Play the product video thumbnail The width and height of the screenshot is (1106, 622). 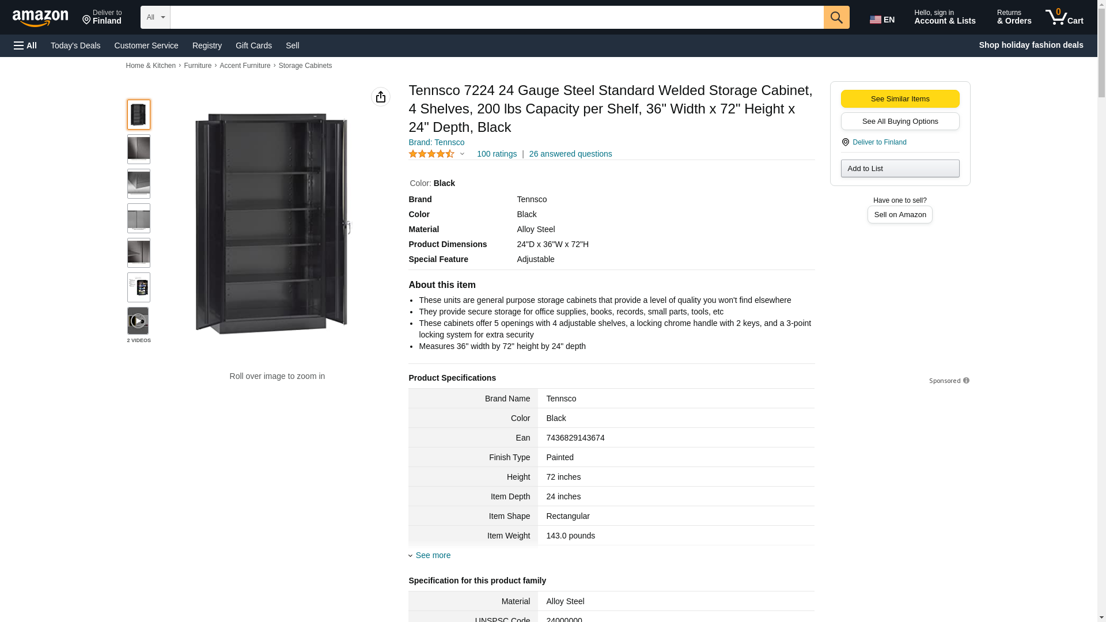coord(138,321)
